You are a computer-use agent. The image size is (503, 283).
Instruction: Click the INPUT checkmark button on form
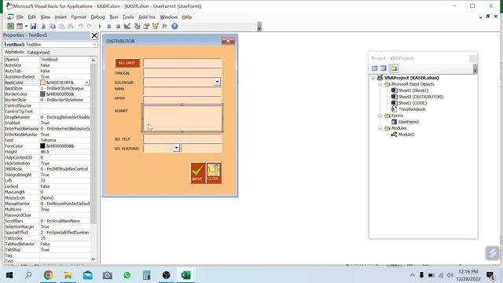[197, 173]
